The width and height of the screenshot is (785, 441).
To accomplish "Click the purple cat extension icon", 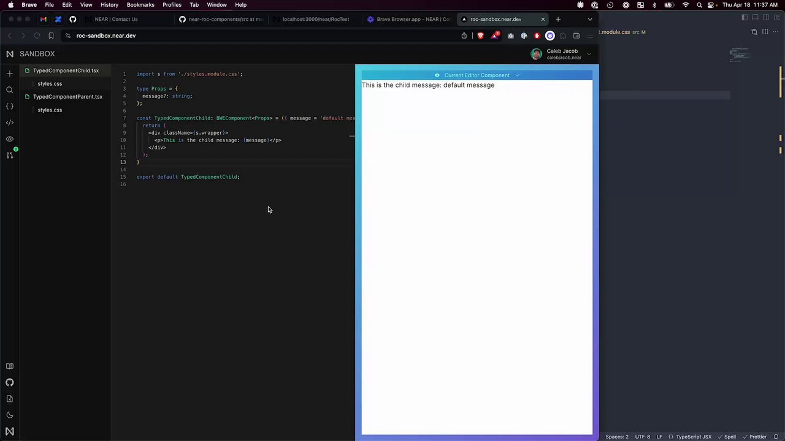I will coord(550,36).
